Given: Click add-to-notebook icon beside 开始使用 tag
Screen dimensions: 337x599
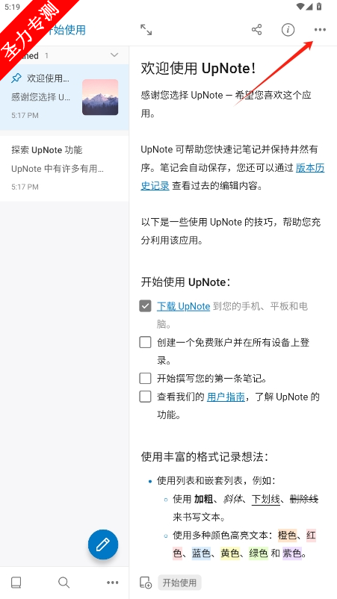Looking at the screenshot, I should [x=146, y=583].
